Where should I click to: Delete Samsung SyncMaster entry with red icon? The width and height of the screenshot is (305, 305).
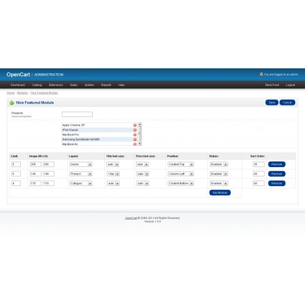click(x=135, y=140)
